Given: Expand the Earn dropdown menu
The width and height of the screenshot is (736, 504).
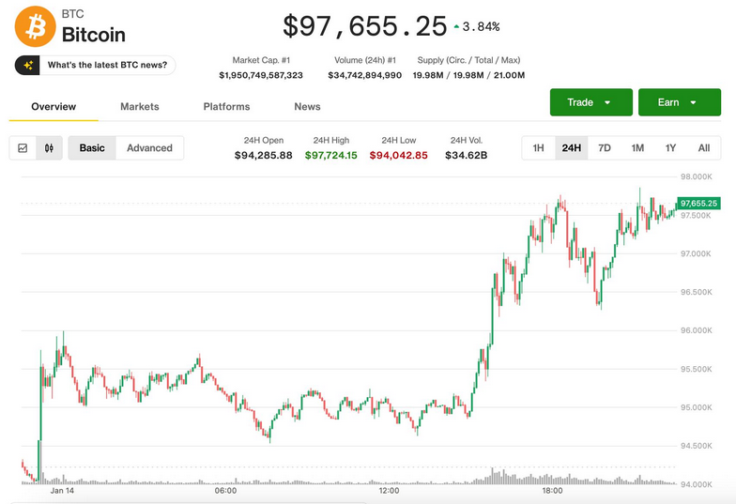Looking at the screenshot, I should 679,102.
